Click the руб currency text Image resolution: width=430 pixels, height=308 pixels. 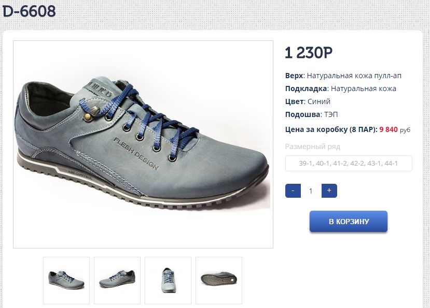[405, 130]
